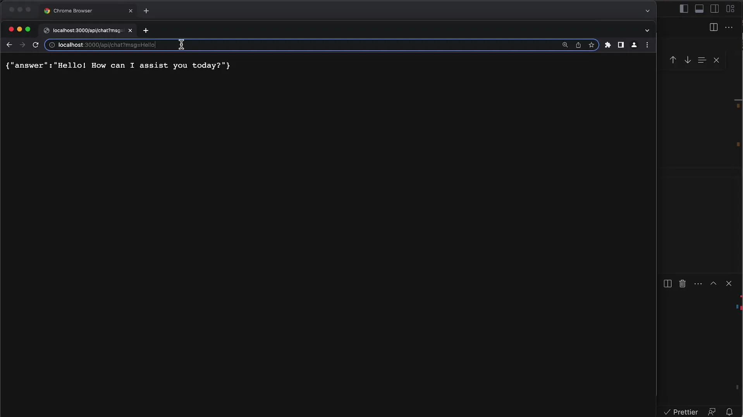The height and width of the screenshot is (417, 743).
Task: Jump to next match arrow
Action: [x=688, y=60]
